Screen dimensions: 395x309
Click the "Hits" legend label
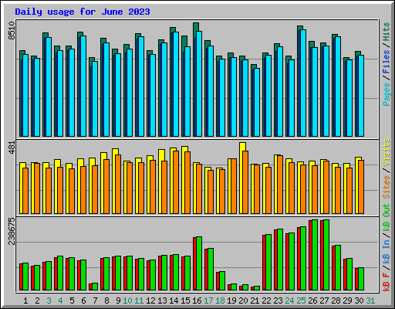click(387, 32)
